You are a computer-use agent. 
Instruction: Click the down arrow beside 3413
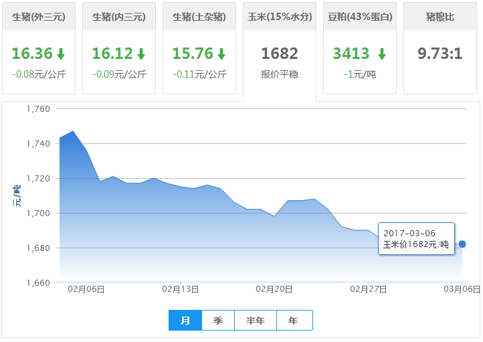pyautogui.click(x=382, y=54)
